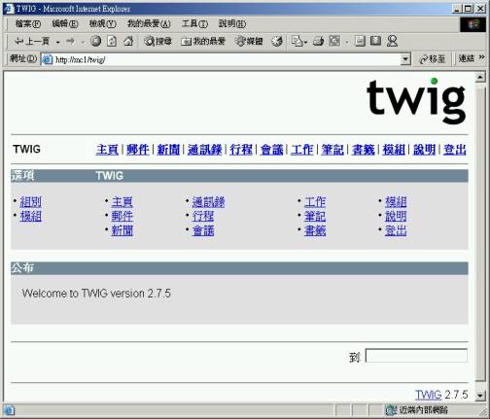Image resolution: width=490 pixels, height=419 pixels.
Task: Open the 工具(T) menu
Action: [x=194, y=23]
